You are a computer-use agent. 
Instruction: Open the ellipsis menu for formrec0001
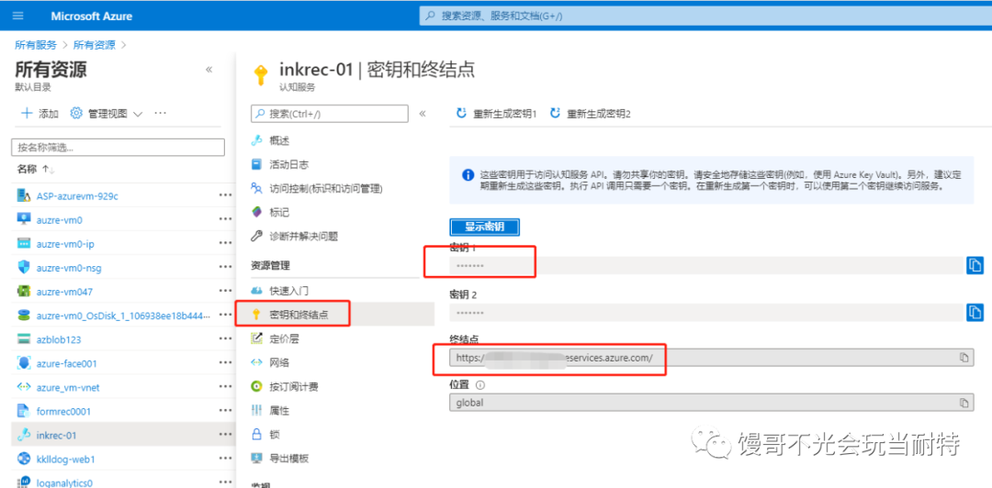pos(225,411)
